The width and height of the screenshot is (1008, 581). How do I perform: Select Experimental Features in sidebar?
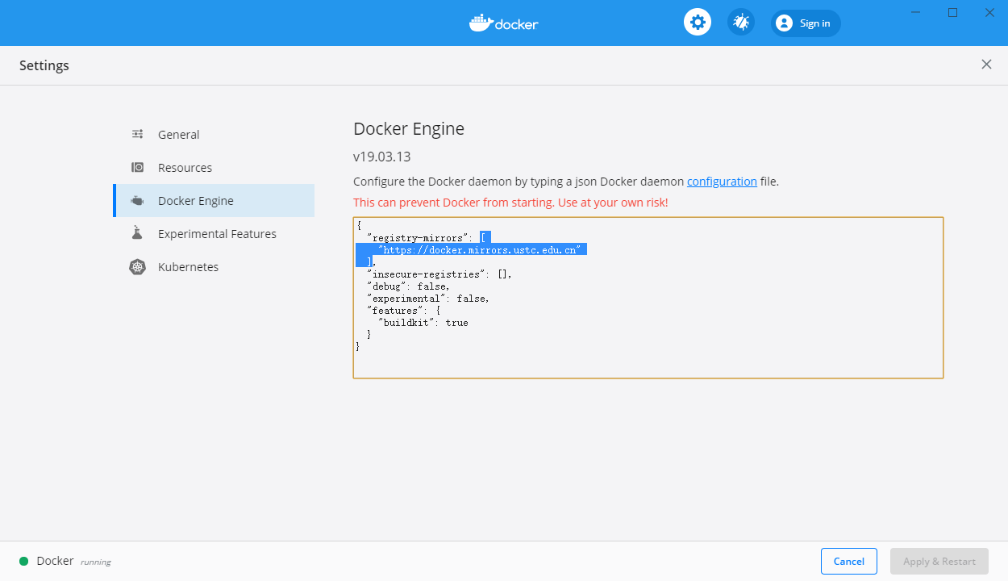point(217,234)
